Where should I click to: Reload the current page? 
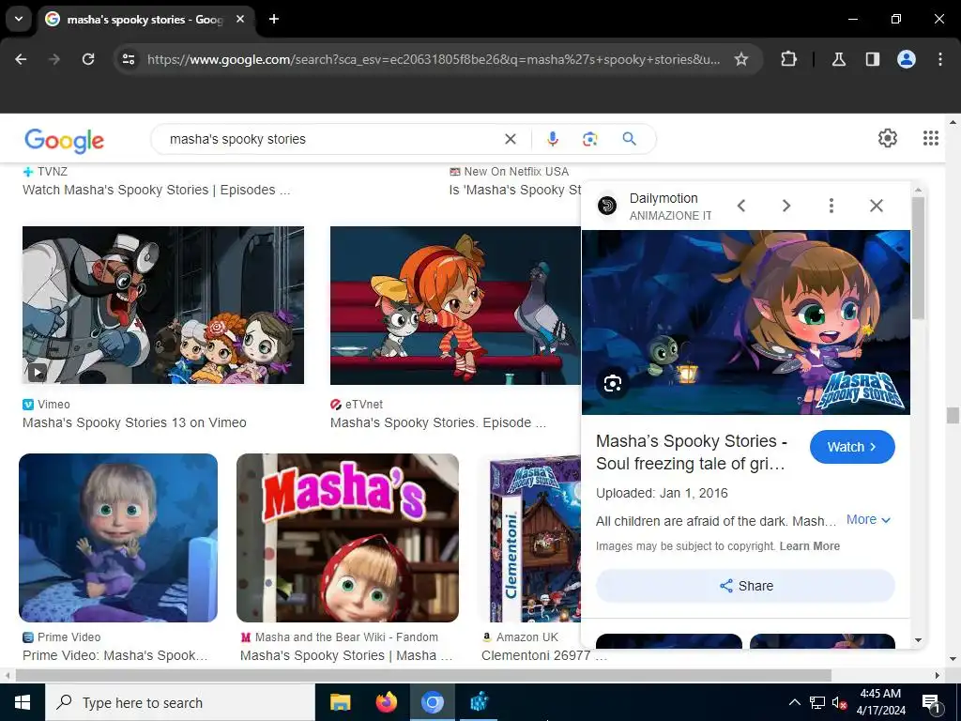[88, 59]
